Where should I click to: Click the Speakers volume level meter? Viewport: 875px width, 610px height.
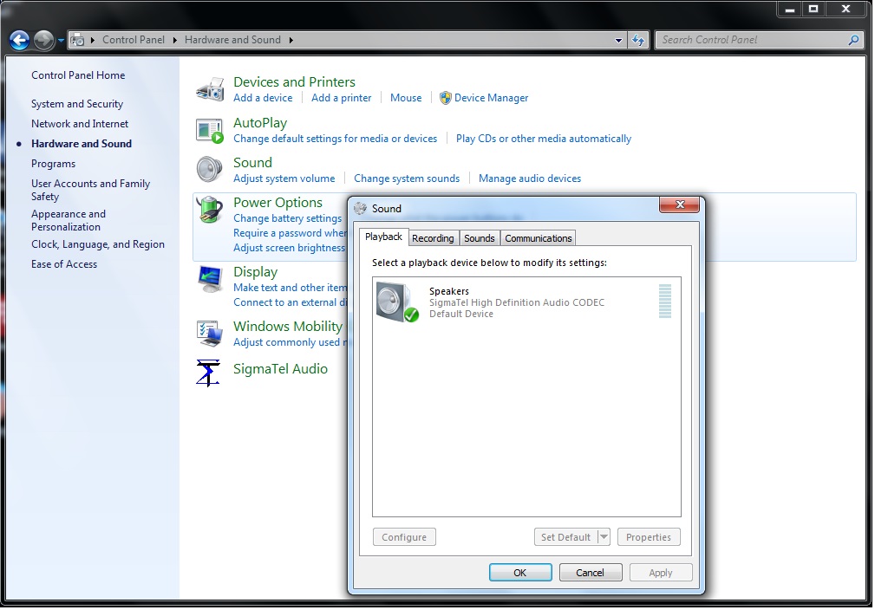pyautogui.click(x=665, y=302)
